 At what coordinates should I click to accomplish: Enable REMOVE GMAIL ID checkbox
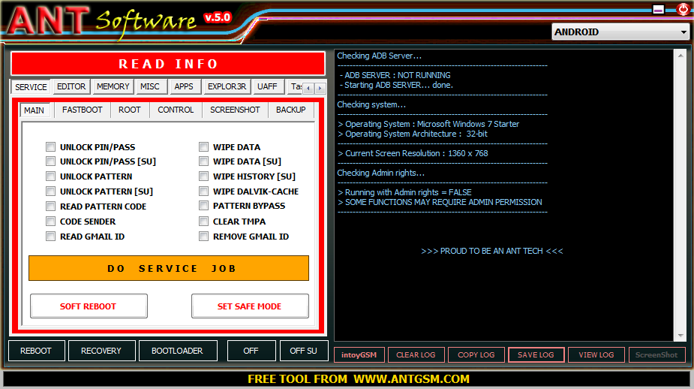[x=203, y=237]
